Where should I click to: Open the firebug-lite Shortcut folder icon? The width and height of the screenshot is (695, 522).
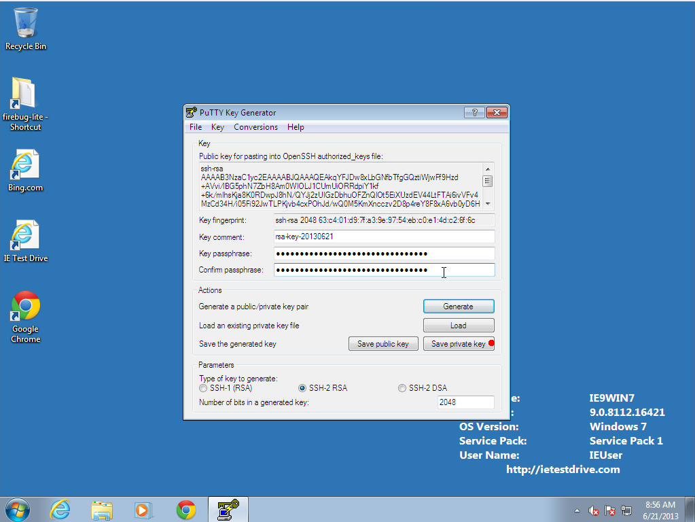pos(25,104)
